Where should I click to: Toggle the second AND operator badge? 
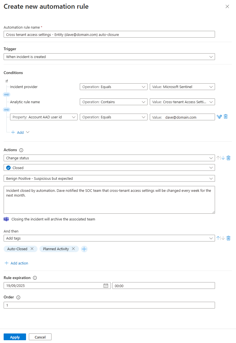coord(6,110)
